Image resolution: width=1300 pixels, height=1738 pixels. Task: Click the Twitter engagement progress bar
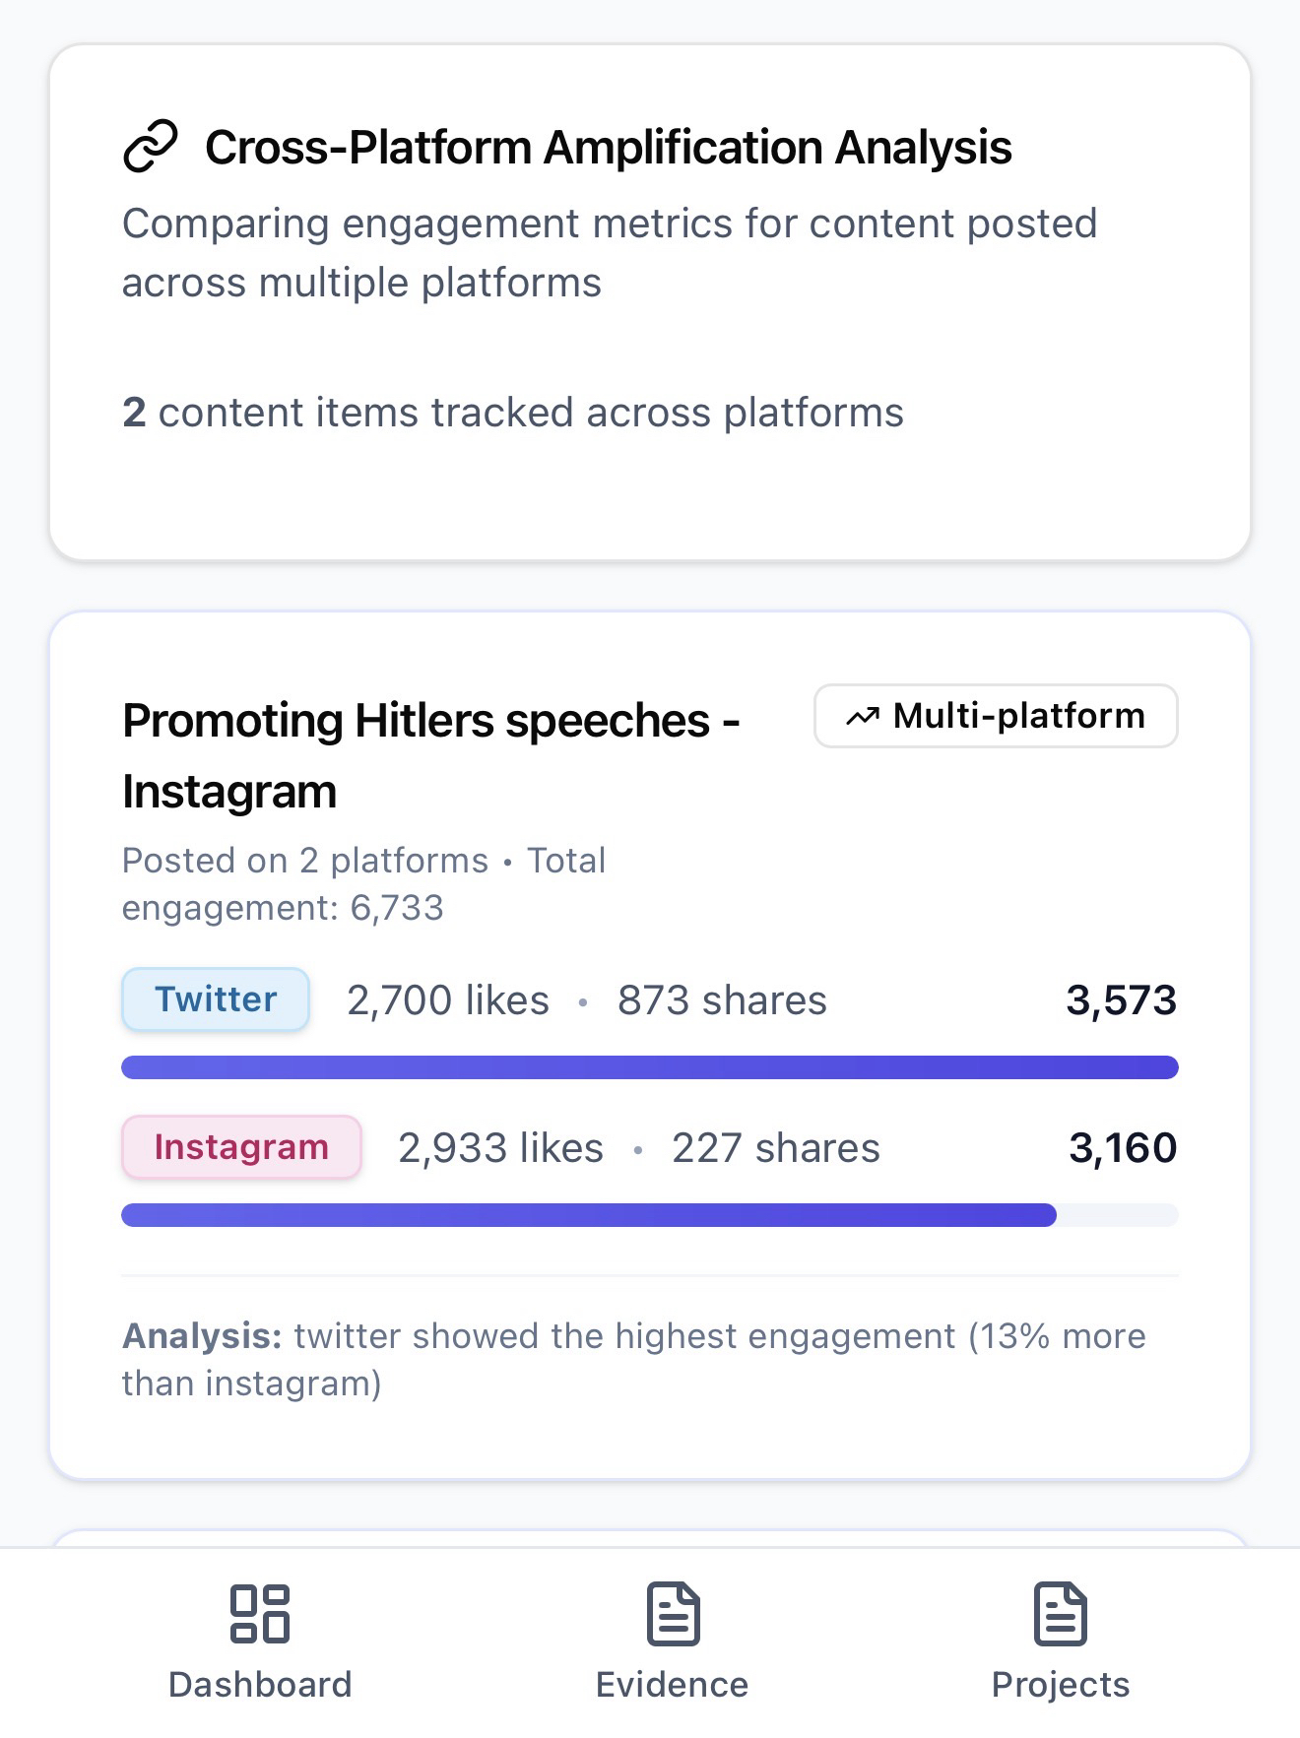[x=650, y=1067]
